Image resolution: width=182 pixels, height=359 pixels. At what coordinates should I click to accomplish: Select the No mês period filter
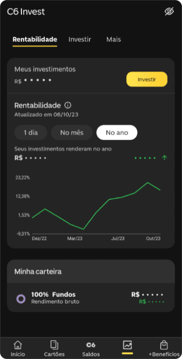(72, 132)
